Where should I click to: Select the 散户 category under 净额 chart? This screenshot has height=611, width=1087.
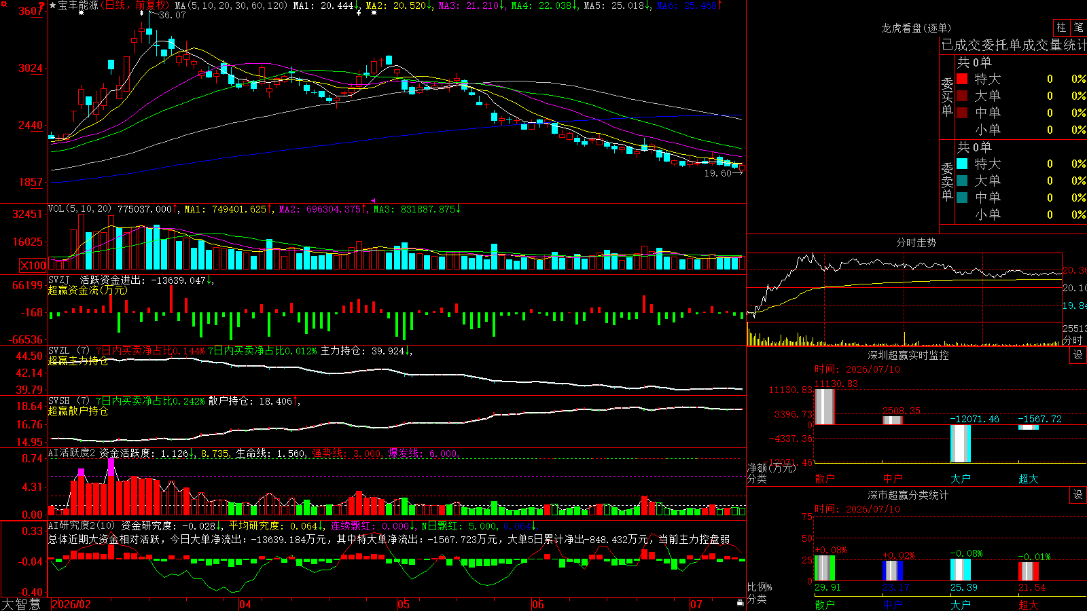pos(825,479)
